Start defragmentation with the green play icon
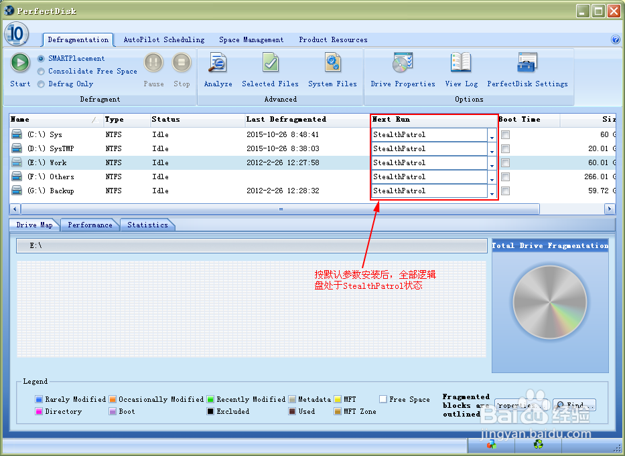The width and height of the screenshot is (625, 456). (x=20, y=63)
